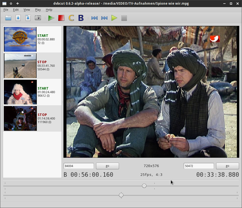The image size is (242, 208).
Task: Click the upper timeline slider handle
Action: coord(144,186)
